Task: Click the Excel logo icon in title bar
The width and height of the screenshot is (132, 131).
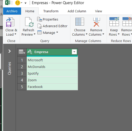Action: 8,3
